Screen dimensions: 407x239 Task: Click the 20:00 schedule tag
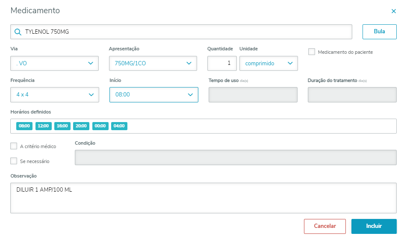81,126
